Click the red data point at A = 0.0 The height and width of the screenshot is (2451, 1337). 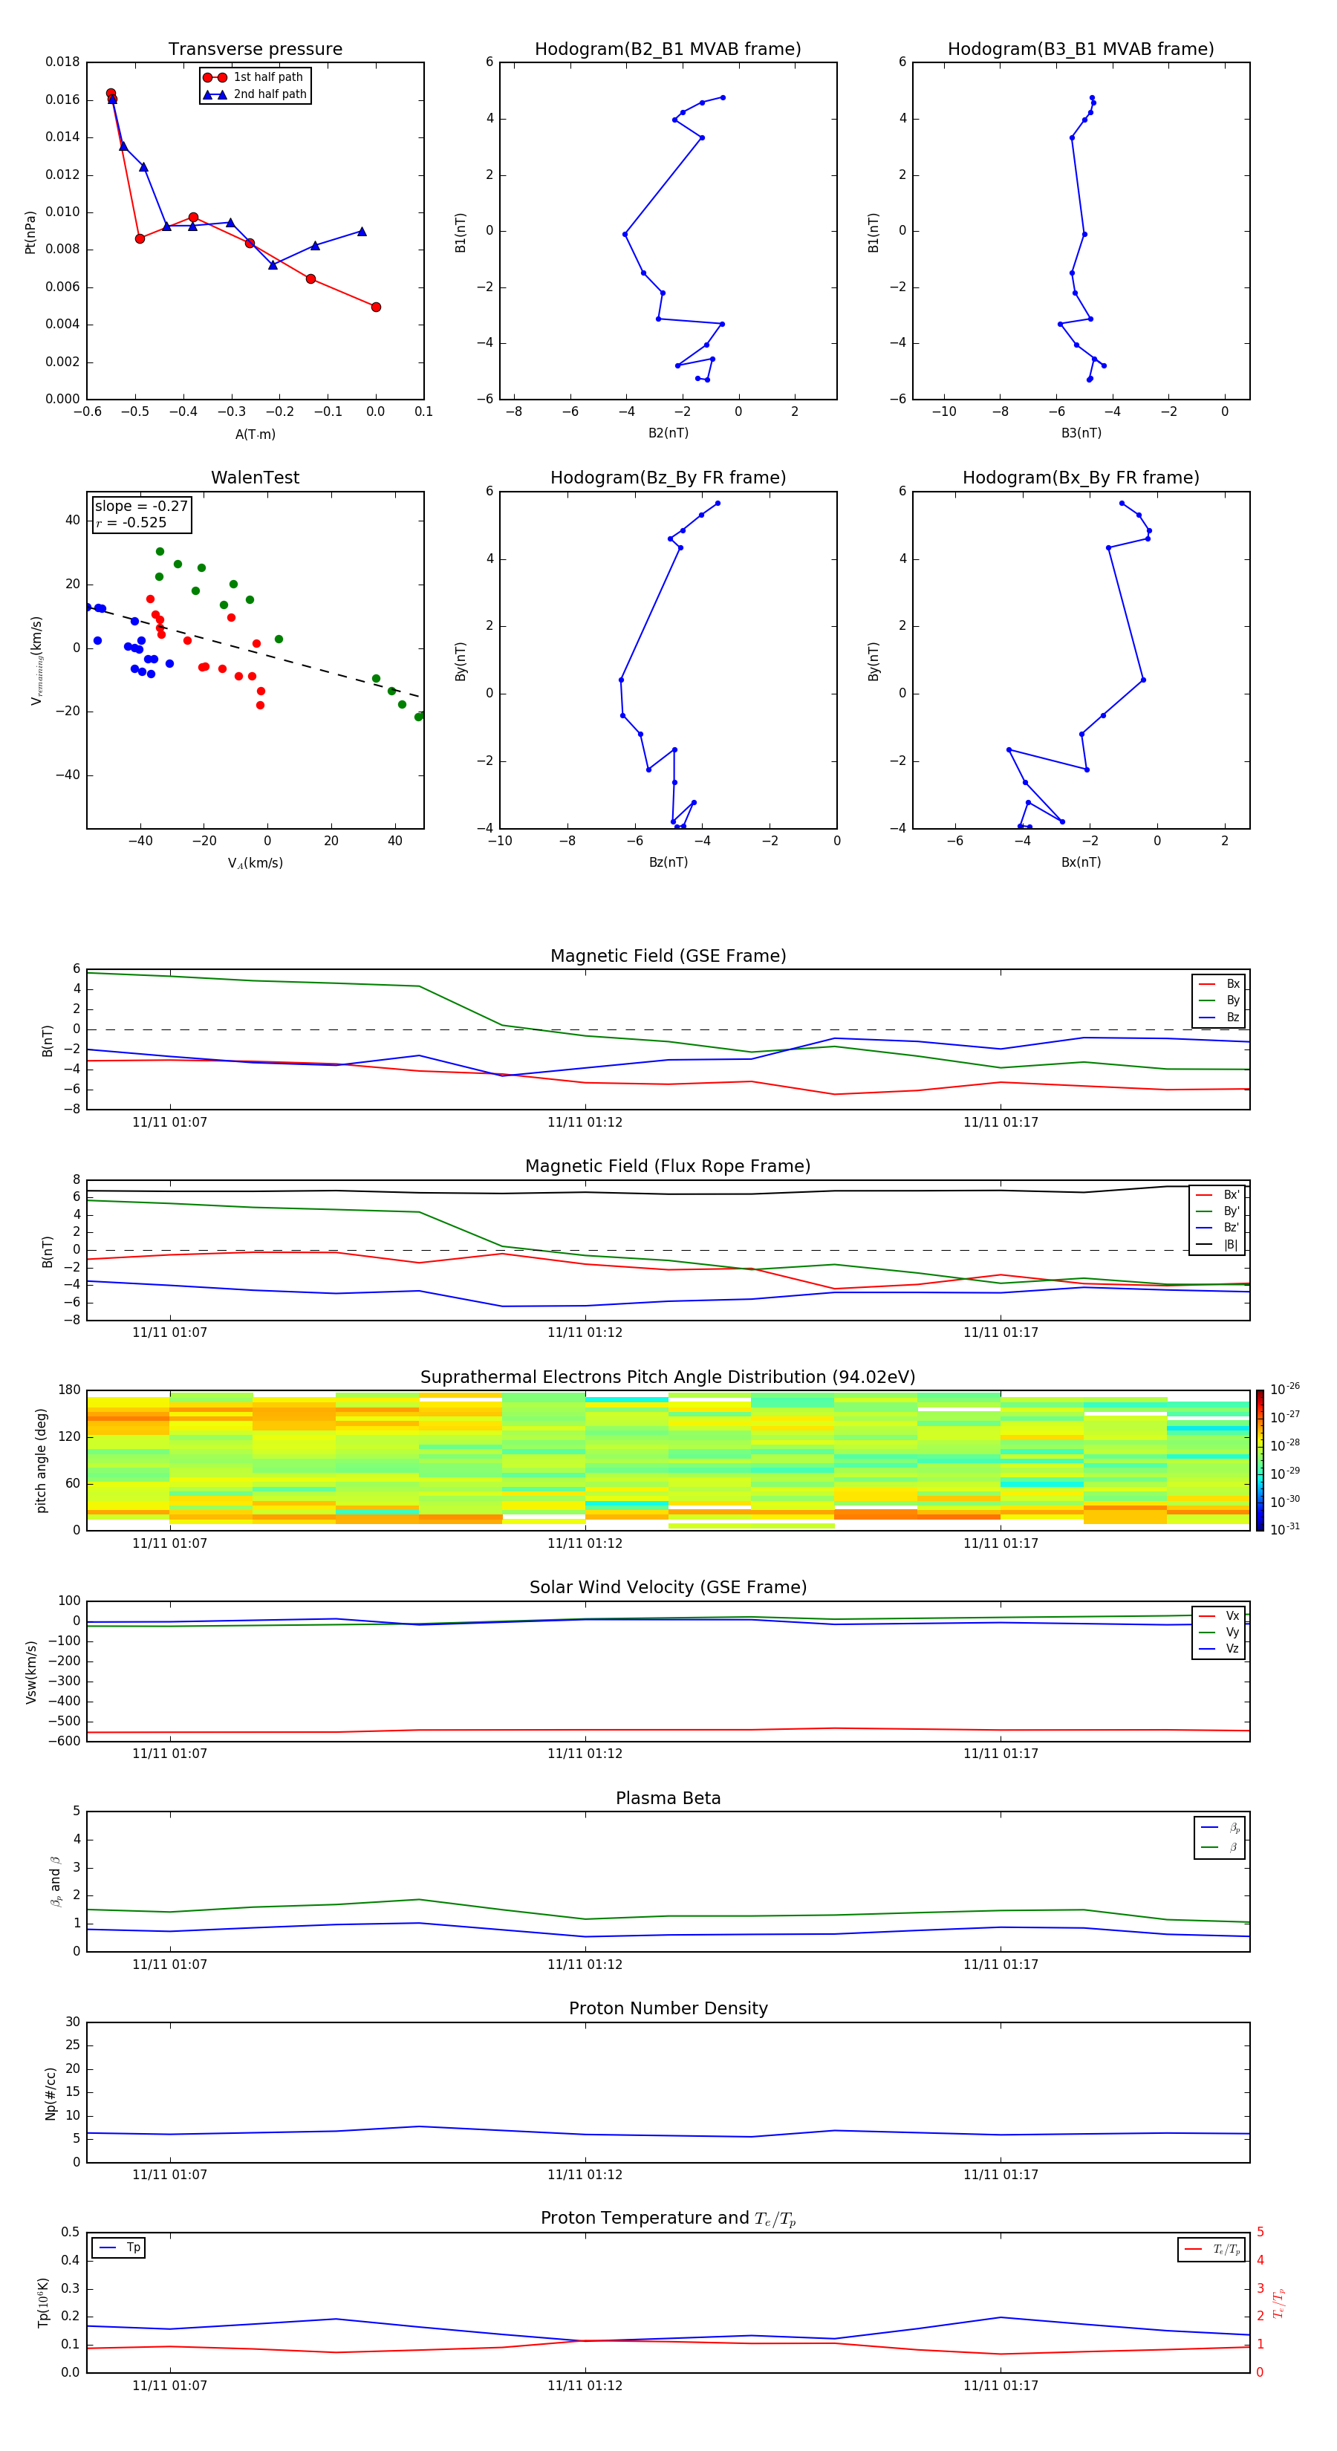pyautogui.click(x=376, y=307)
